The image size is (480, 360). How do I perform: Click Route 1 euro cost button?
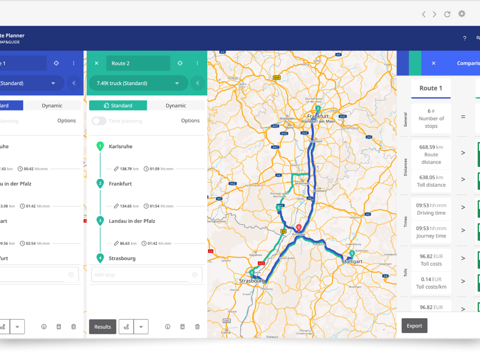pos(74,83)
